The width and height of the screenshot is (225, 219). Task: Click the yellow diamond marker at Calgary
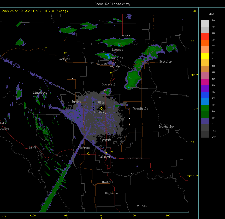click(x=106, y=153)
